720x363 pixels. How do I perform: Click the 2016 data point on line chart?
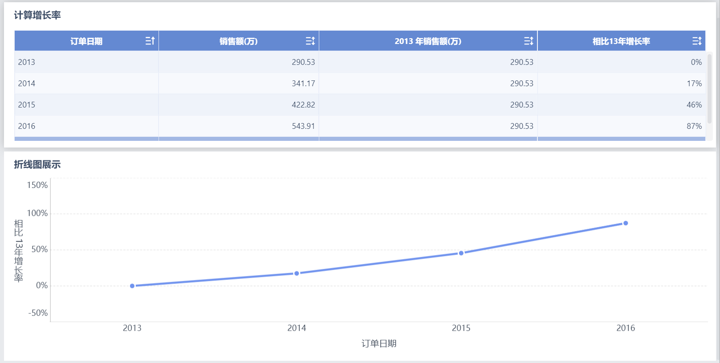point(626,223)
